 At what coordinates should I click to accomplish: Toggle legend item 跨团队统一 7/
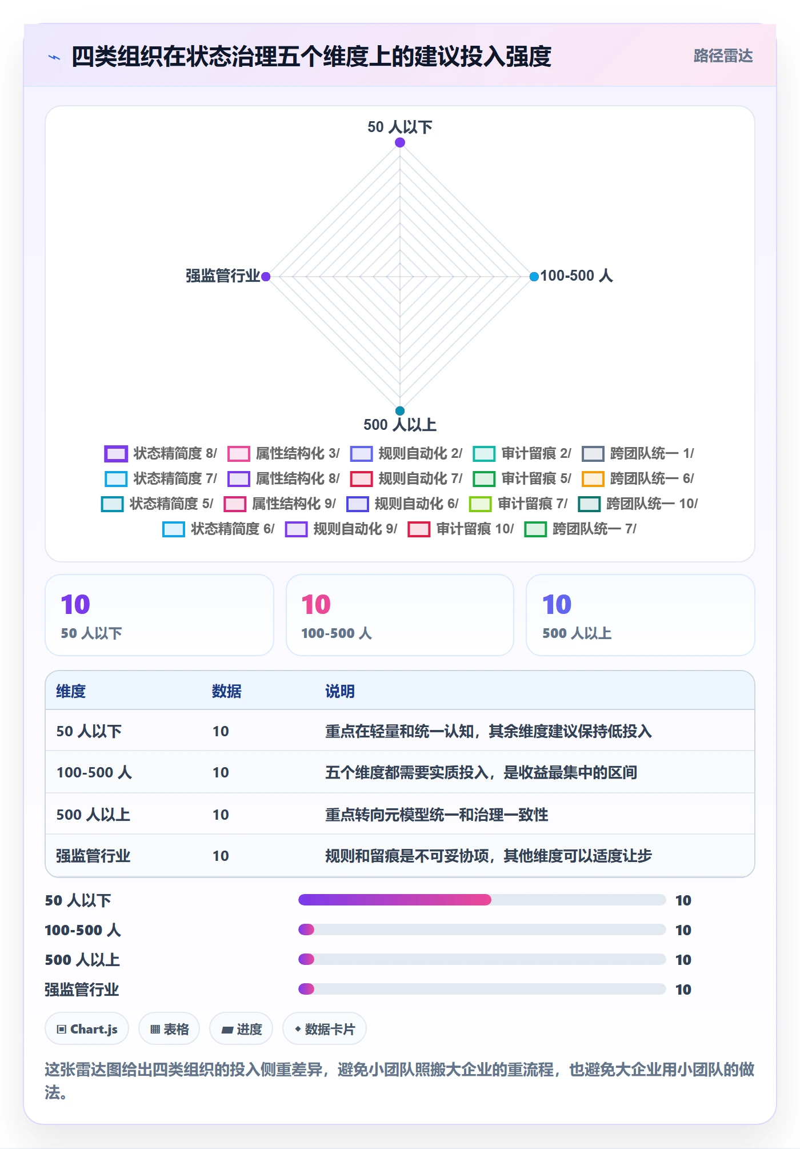tap(580, 529)
